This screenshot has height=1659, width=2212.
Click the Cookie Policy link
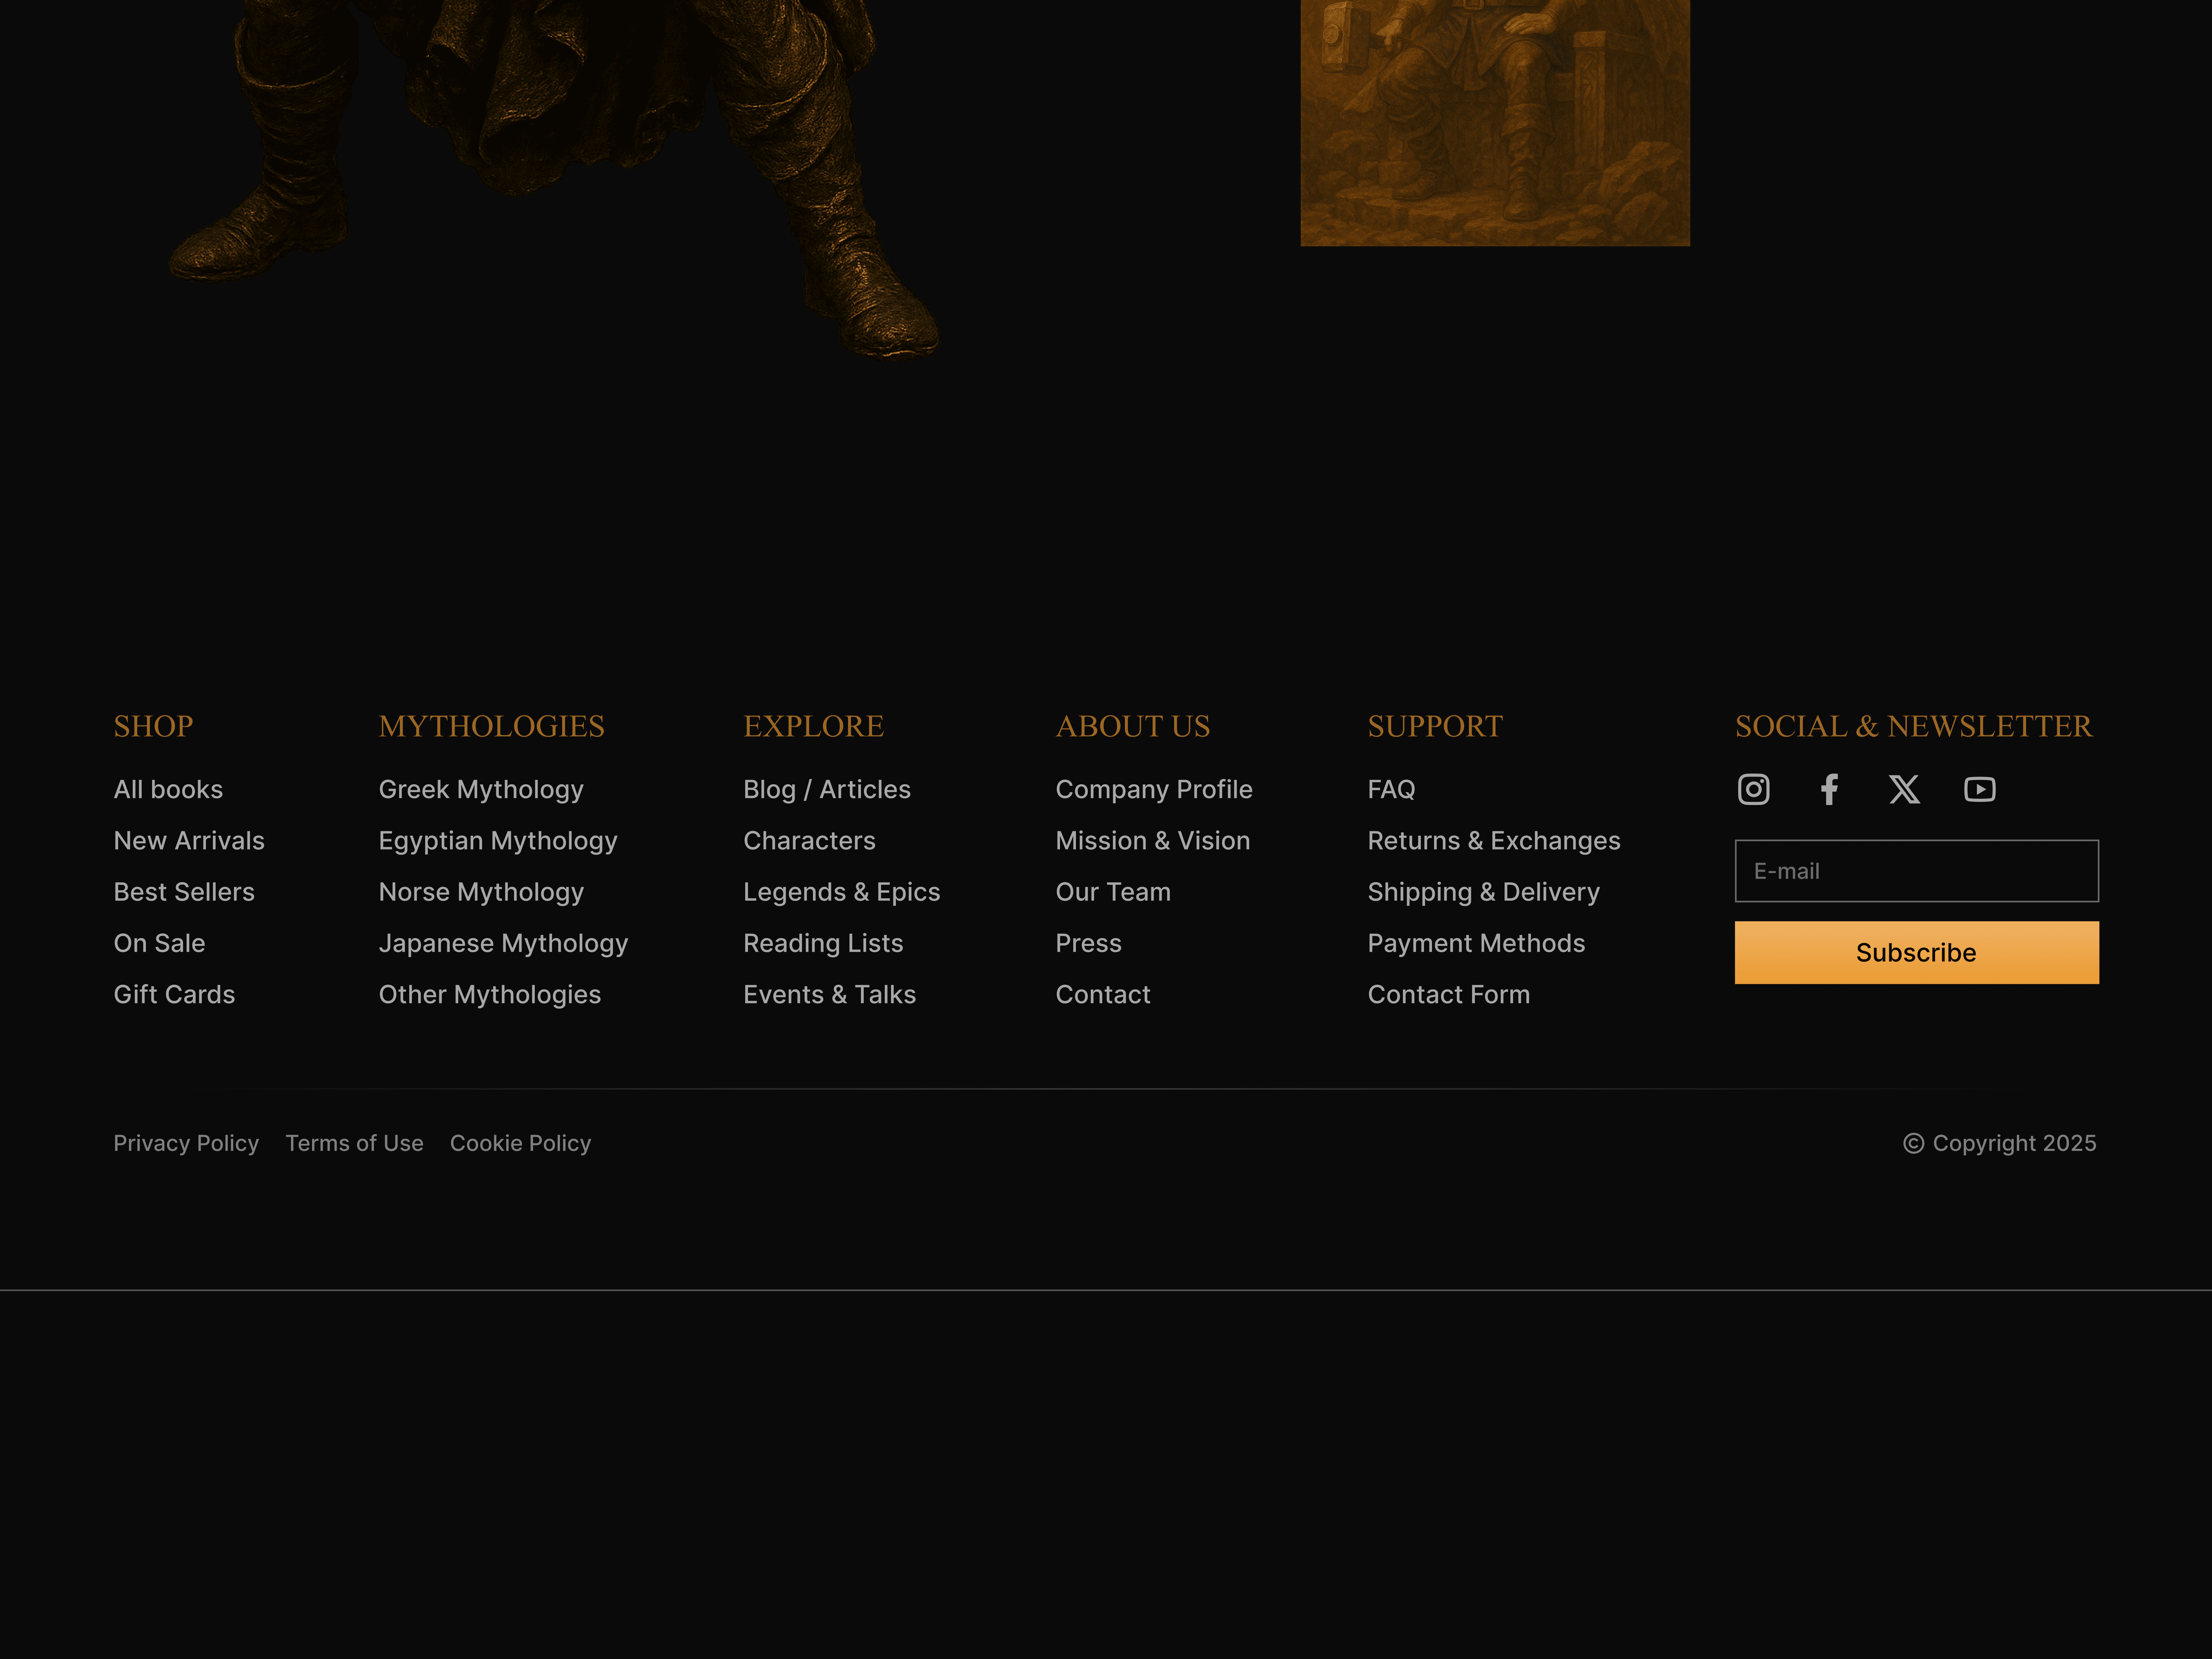click(x=520, y=1143)
